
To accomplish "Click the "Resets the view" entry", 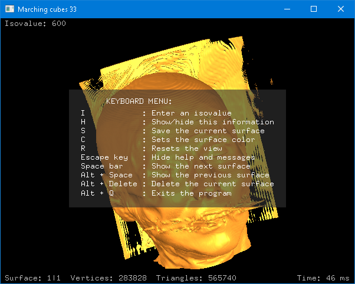I will coord(186,148).
